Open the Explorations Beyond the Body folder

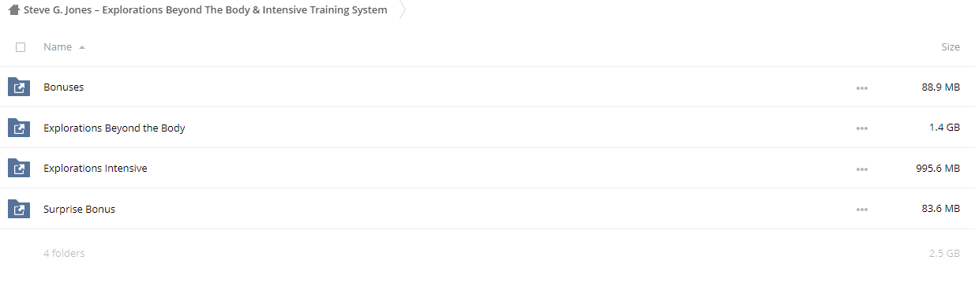click(114, 128)
